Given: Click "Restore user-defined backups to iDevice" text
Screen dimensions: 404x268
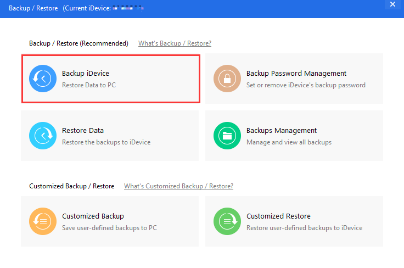Looking at the screenshot, I should pos(304,228).
